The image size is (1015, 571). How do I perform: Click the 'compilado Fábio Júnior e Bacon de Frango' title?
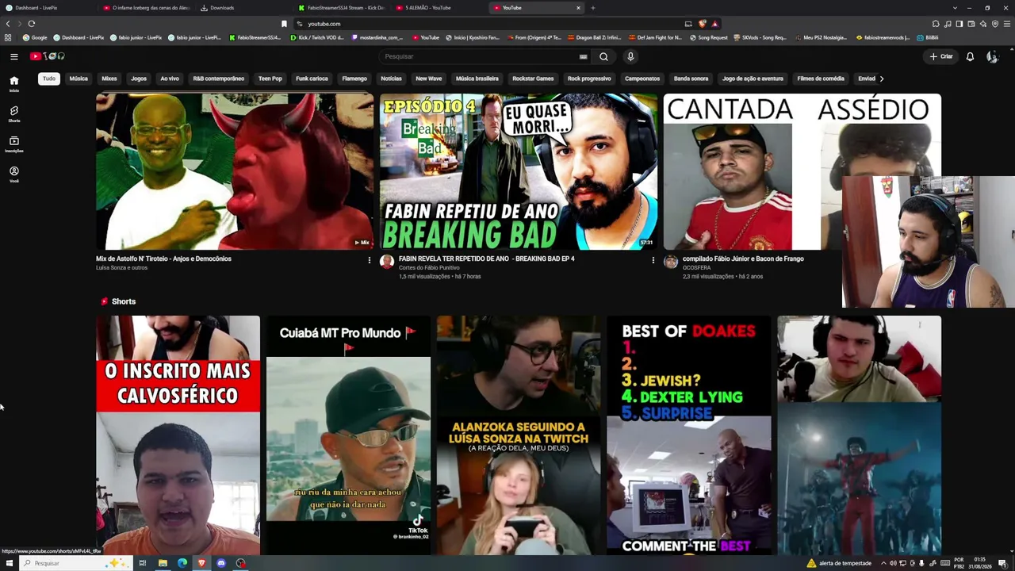pos(743,259)
